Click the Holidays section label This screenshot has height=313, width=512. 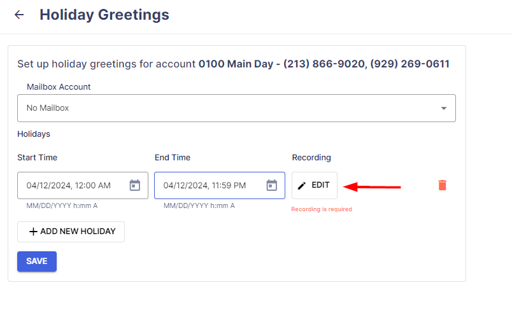coord(34,134)
